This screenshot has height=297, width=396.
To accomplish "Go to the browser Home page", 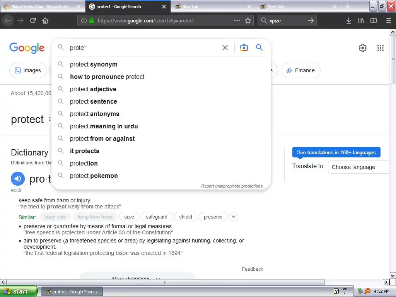I will pos(45,20).
